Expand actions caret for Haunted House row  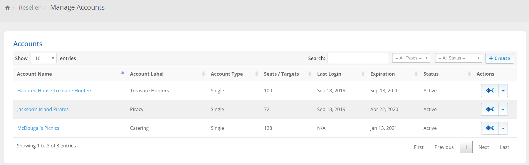[x=503, y=91]
